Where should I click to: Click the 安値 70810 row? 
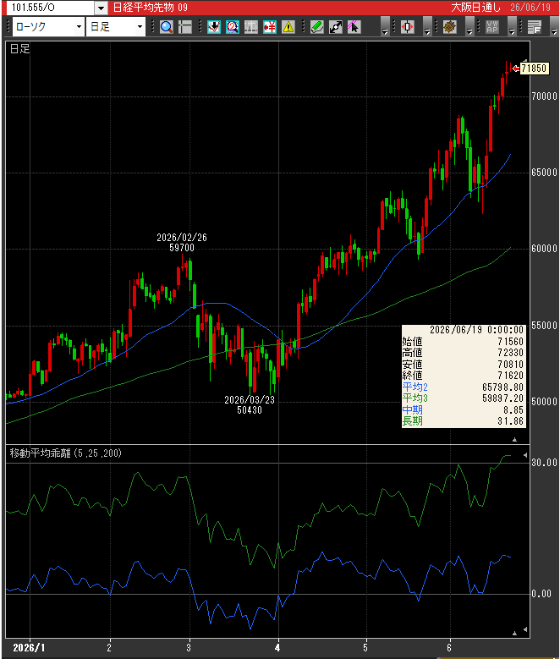(463, 364)
